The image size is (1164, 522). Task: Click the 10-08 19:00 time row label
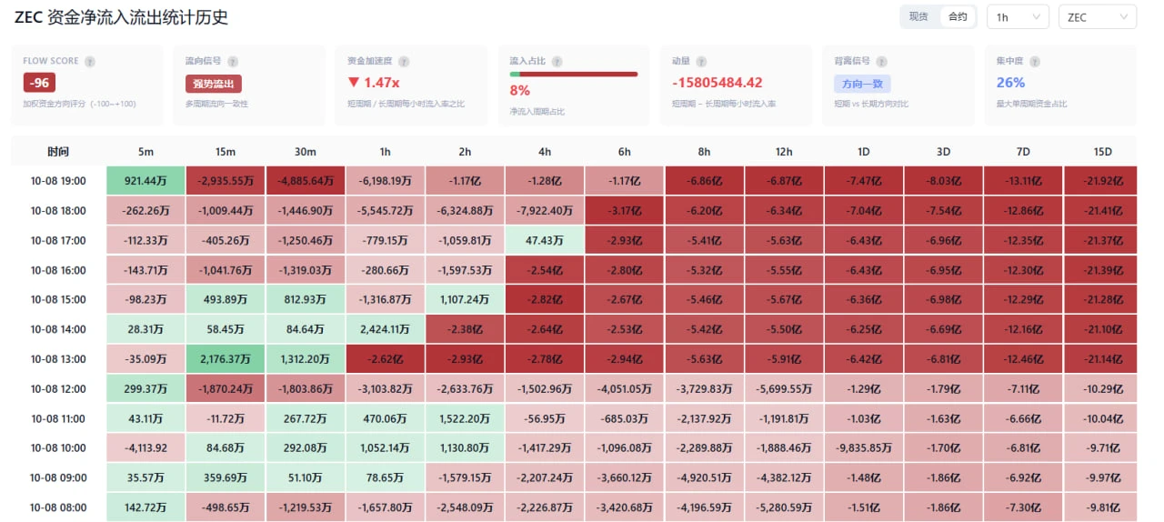tap(58, 181)
